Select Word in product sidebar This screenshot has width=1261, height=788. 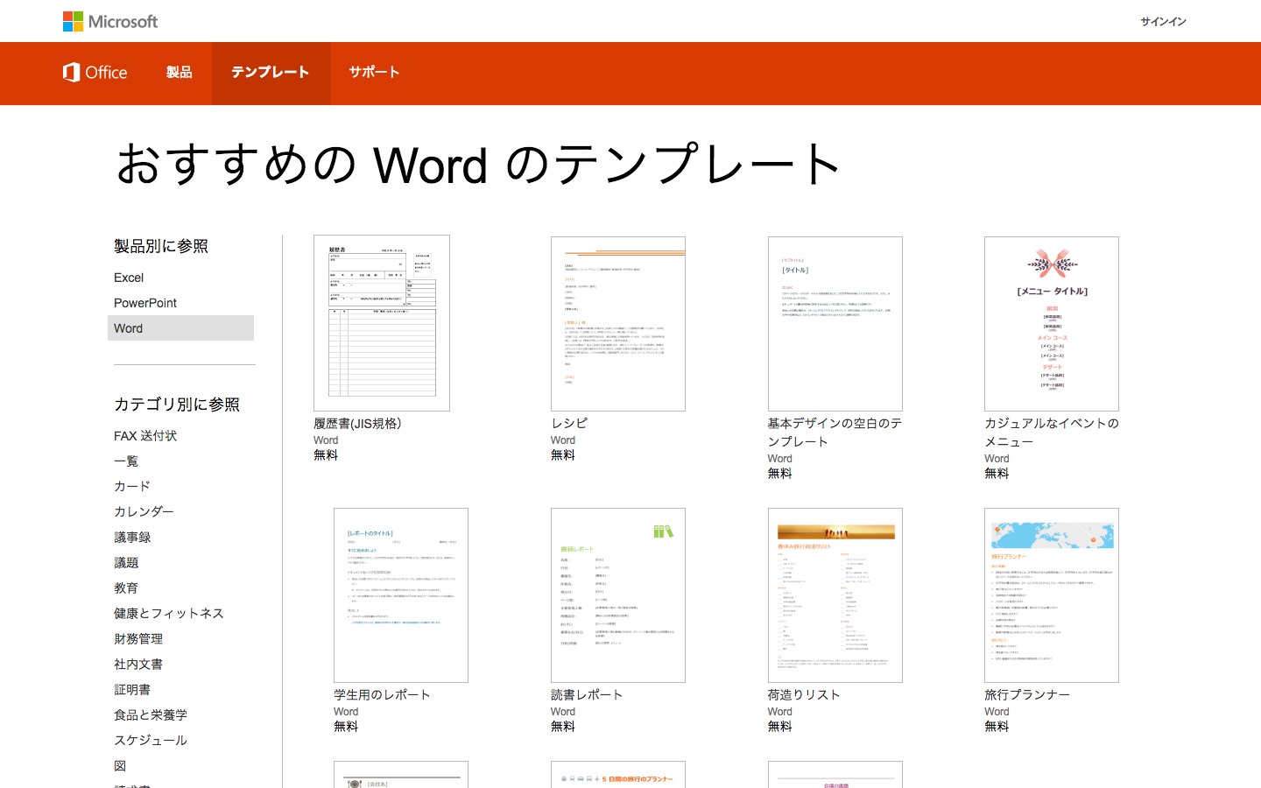pos(129,328)
